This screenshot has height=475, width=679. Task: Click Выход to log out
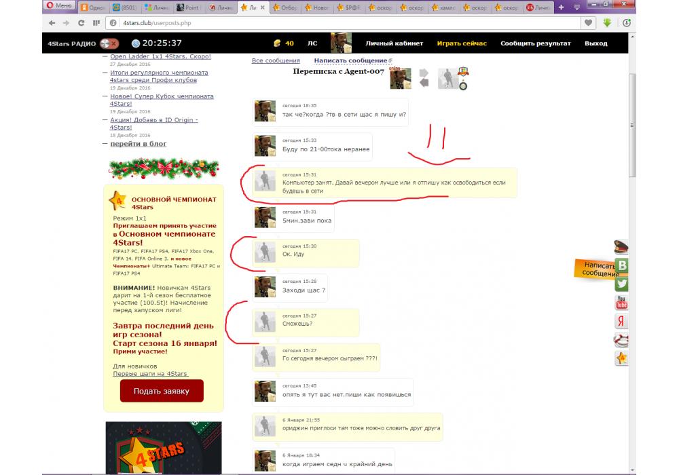(x=596, y=43)
